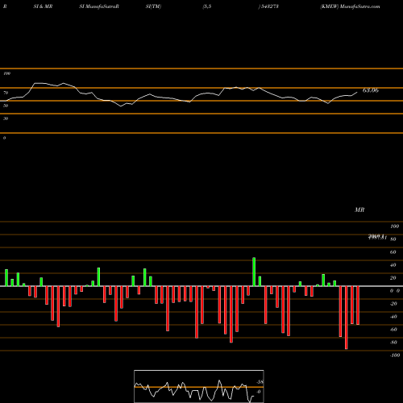Click the KMEW MunafaSutra.com header text
The image size is (403, 403).
click(350, 6)
